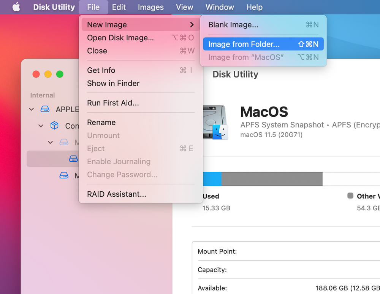Open RAID Assistant from File menu
This screenshot has height=294, width=380.
[116, 194]
